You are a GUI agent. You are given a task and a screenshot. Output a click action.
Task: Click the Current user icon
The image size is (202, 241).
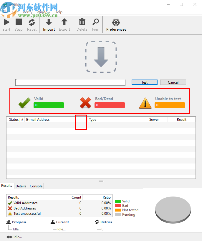click(x=53, y=222)
